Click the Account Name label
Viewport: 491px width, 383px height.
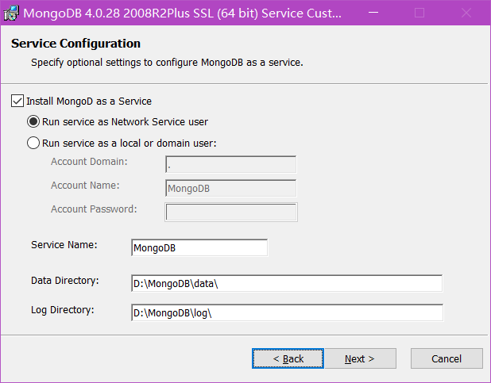coord(85,186)
